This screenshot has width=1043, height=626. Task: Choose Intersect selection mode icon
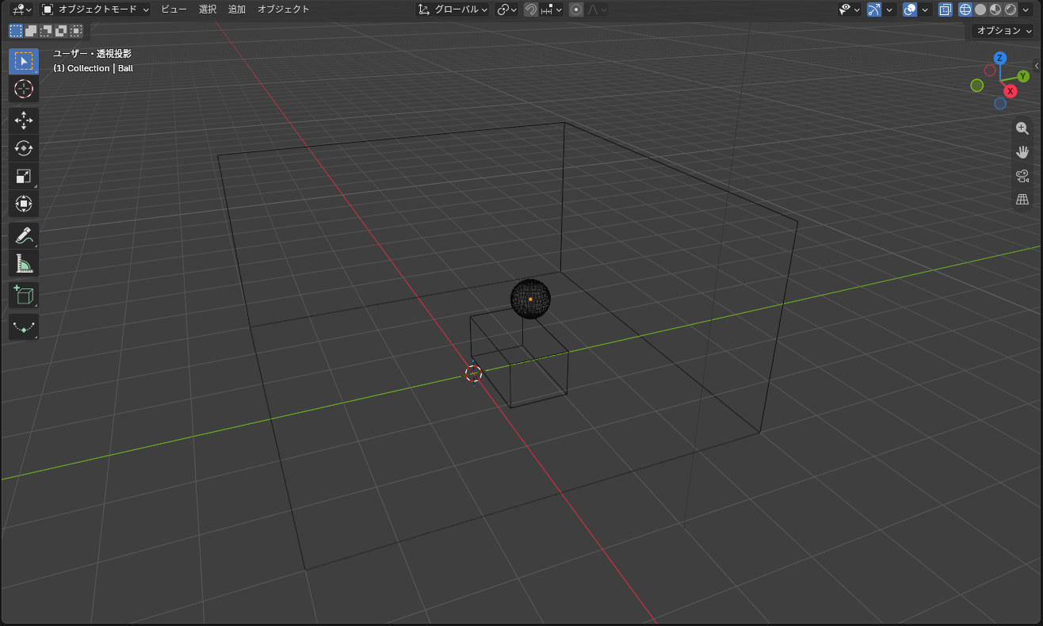coord(76,31)
